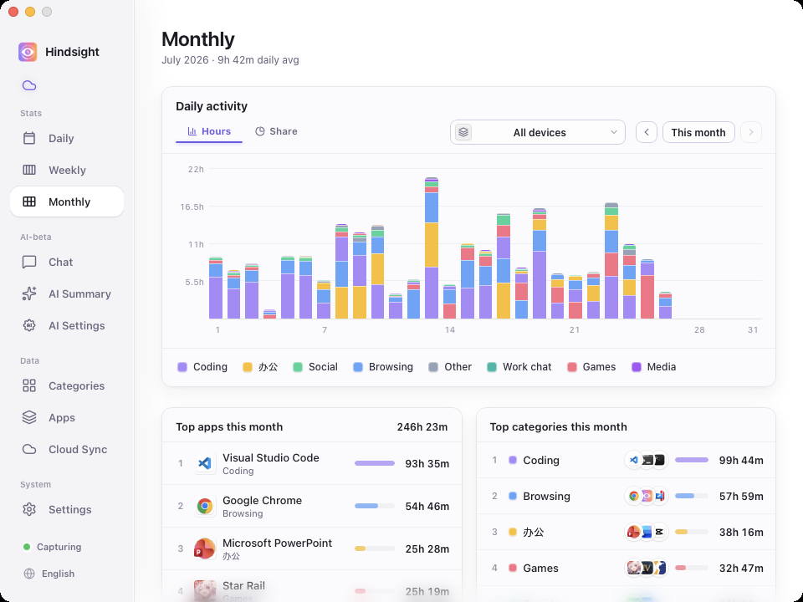Click the System Settings gear icon
This screenshot has width=803, height=602.
pos(29,509)
